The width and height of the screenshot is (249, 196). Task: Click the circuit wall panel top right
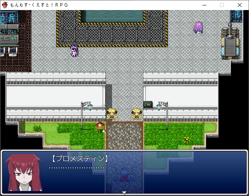coord(237,16)
